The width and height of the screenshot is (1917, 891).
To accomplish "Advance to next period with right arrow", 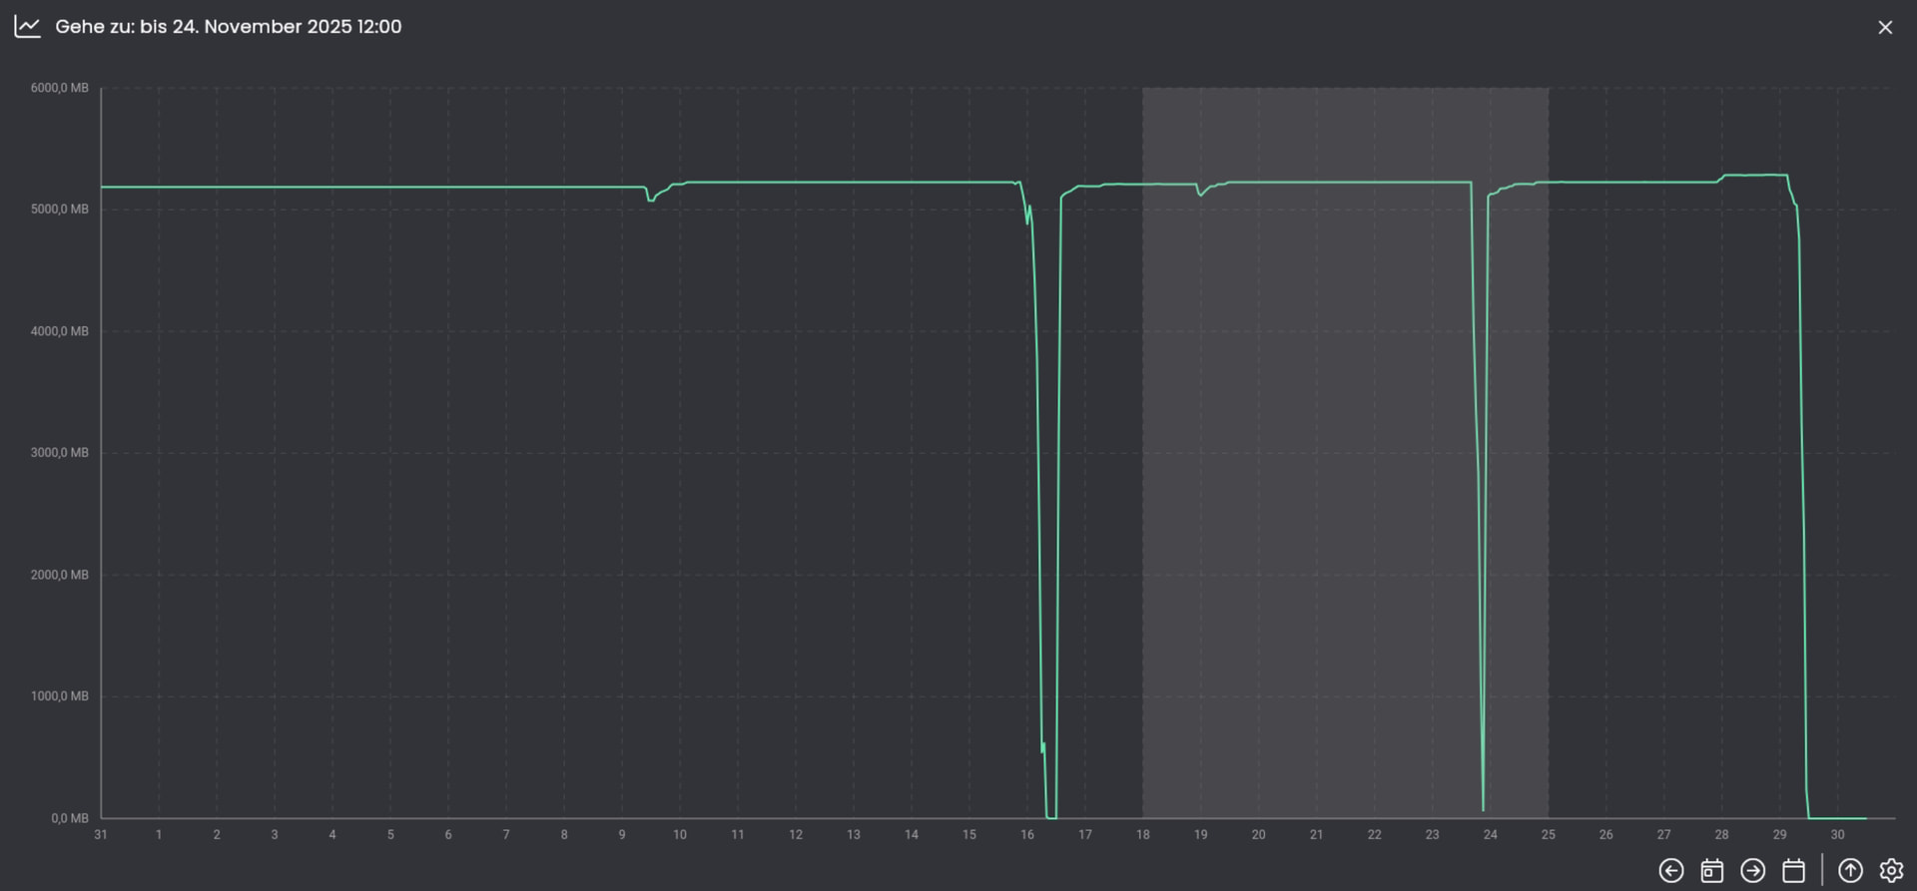I will point(1752,871).
